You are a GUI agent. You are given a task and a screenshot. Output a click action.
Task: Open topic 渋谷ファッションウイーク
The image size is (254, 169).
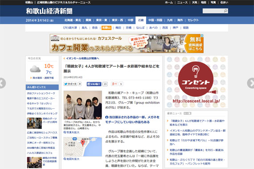(x=41, y=93)
